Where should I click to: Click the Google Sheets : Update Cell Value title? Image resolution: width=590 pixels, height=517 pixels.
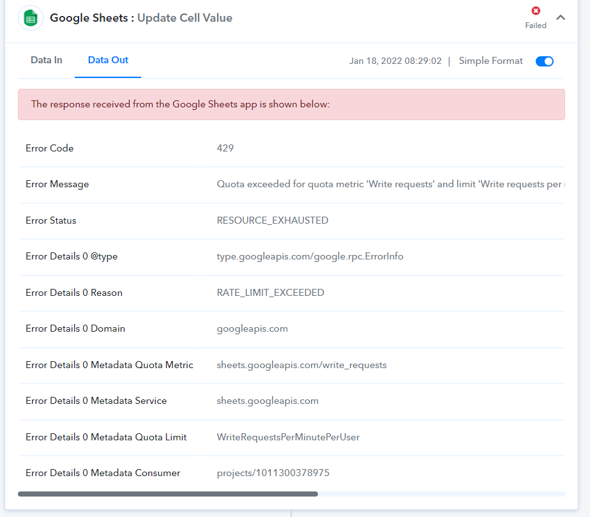141,18
